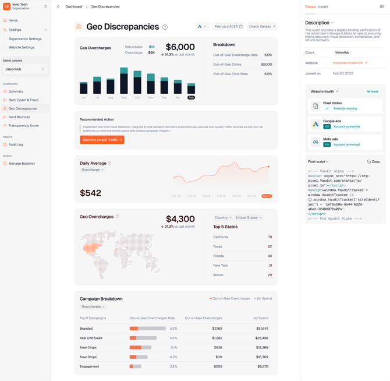Screen dimensions: 390x381
Task: Select Feb 15 marker on daily chart
Action: [267, 196]
